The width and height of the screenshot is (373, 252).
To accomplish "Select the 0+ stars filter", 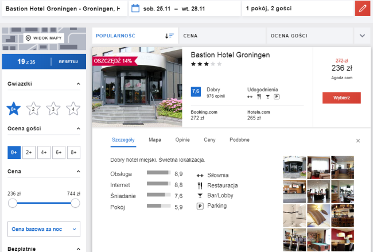I will [x=14, y=108].
